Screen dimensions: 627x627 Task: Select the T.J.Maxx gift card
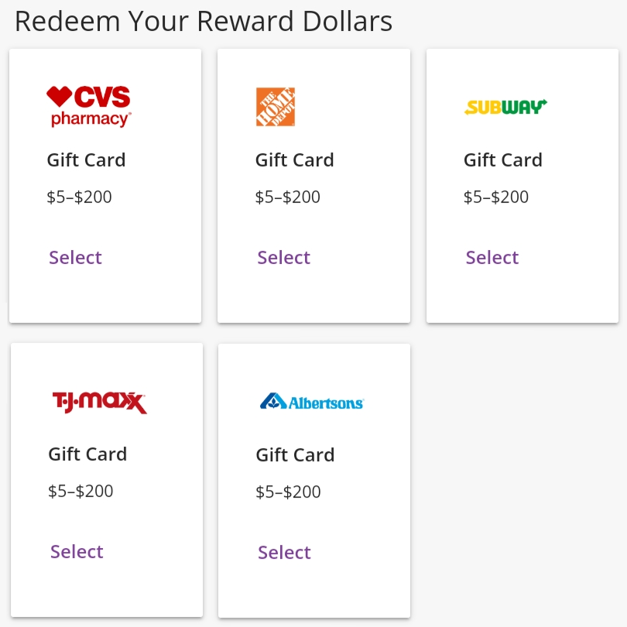click(77, 551)
